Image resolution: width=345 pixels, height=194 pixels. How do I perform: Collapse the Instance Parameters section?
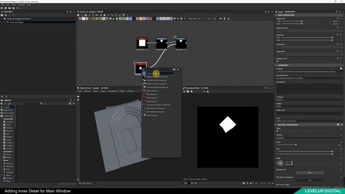coord(276,124)
